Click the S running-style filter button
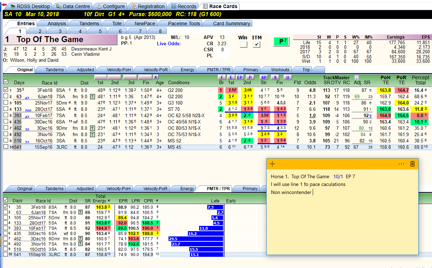Image resolution: width=432 pixels, height=268 pixels. 275,77
